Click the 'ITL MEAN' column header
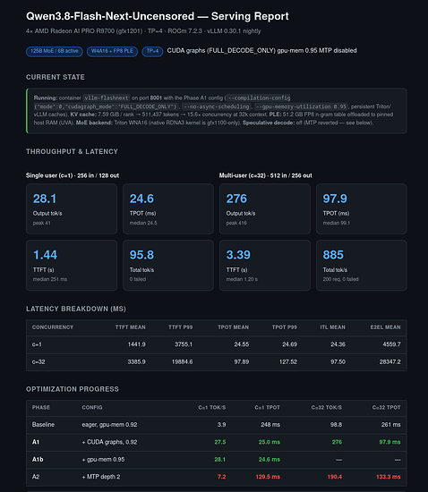This screenshot has width=428, height=492. [x=333, y=327]
